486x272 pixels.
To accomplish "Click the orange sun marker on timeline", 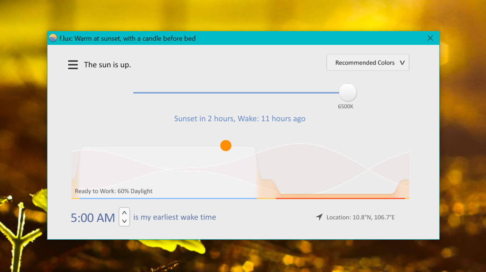I will coord(226,145).
